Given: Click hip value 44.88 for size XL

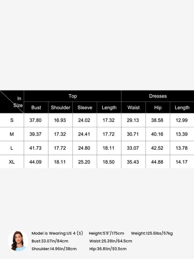Looking at the screenshot, I should pos(157,162).
